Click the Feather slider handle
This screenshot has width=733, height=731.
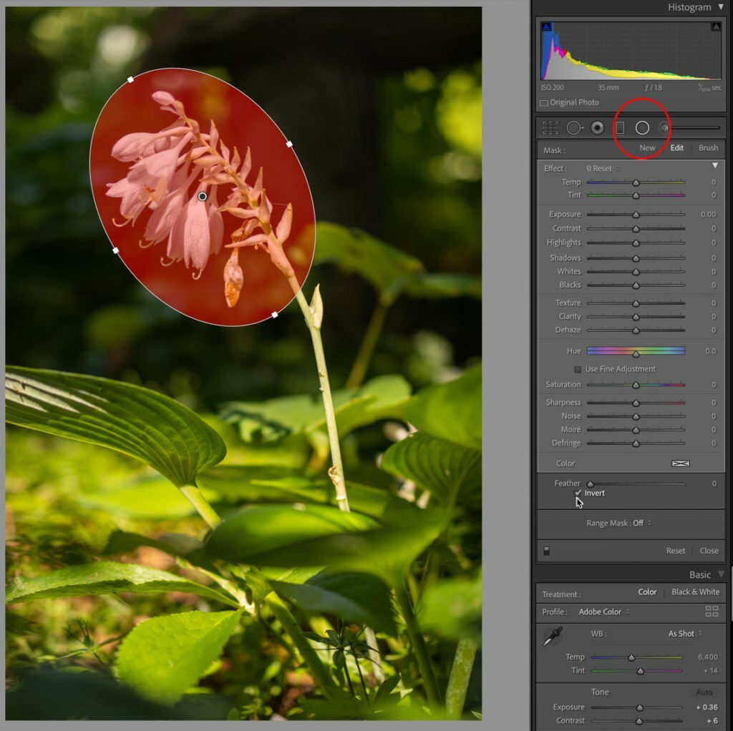coord(590,484)
